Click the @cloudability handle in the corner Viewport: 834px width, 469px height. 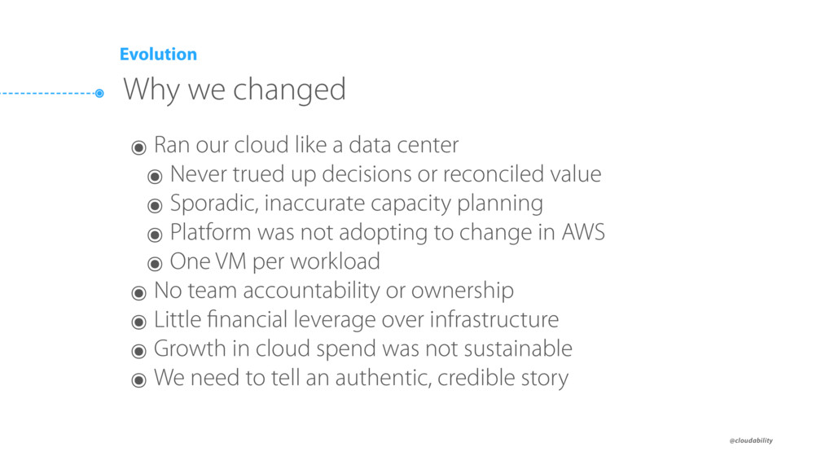tap(751, 441)
